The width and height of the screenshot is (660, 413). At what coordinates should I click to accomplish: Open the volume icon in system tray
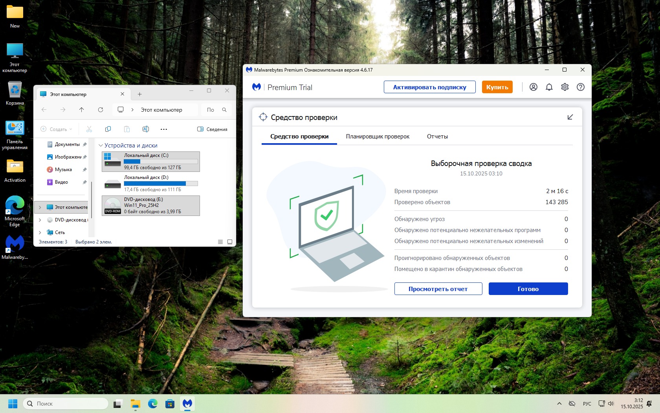click(x=611, y=404)
